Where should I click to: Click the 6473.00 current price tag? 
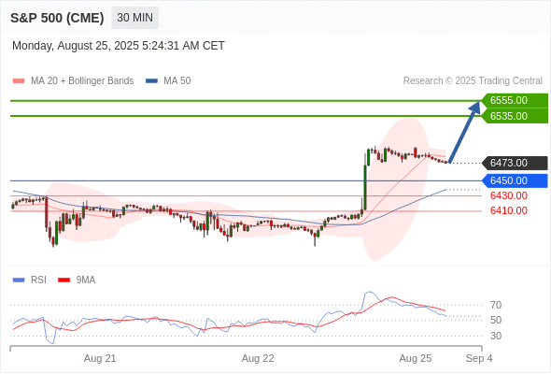(x=515, y=163)
